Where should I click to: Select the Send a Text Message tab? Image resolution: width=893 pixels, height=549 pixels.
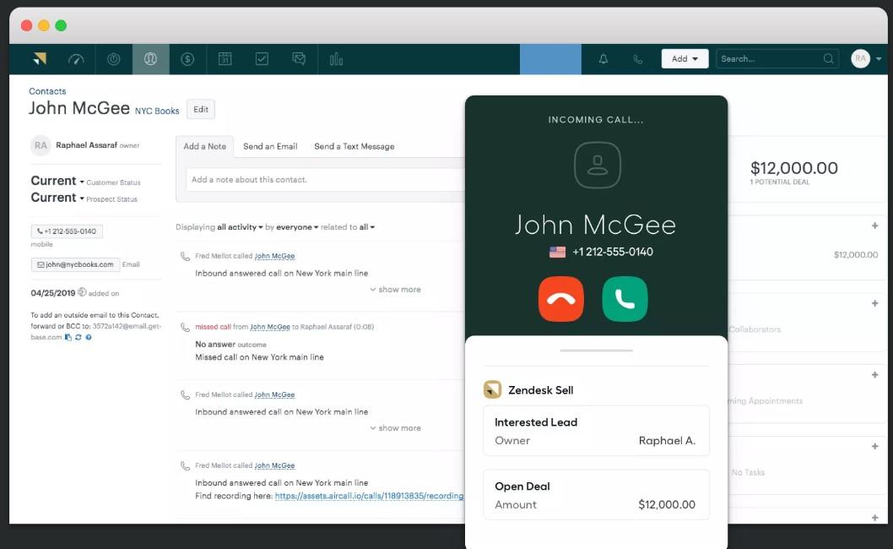click(x=354, y=146)
